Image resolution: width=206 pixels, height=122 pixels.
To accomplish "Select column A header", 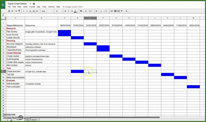I will (x=15, y=18).
